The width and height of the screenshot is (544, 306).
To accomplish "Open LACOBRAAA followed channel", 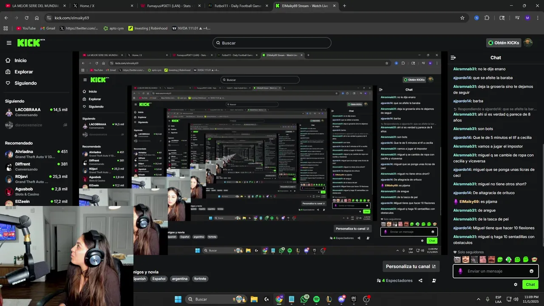I will [36, 112].
